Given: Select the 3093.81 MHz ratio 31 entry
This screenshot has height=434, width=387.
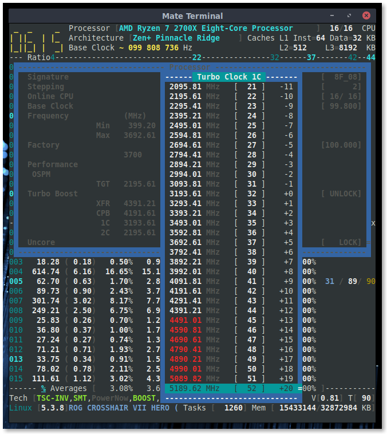Looking at the screenshot, I should pos(231,184).
